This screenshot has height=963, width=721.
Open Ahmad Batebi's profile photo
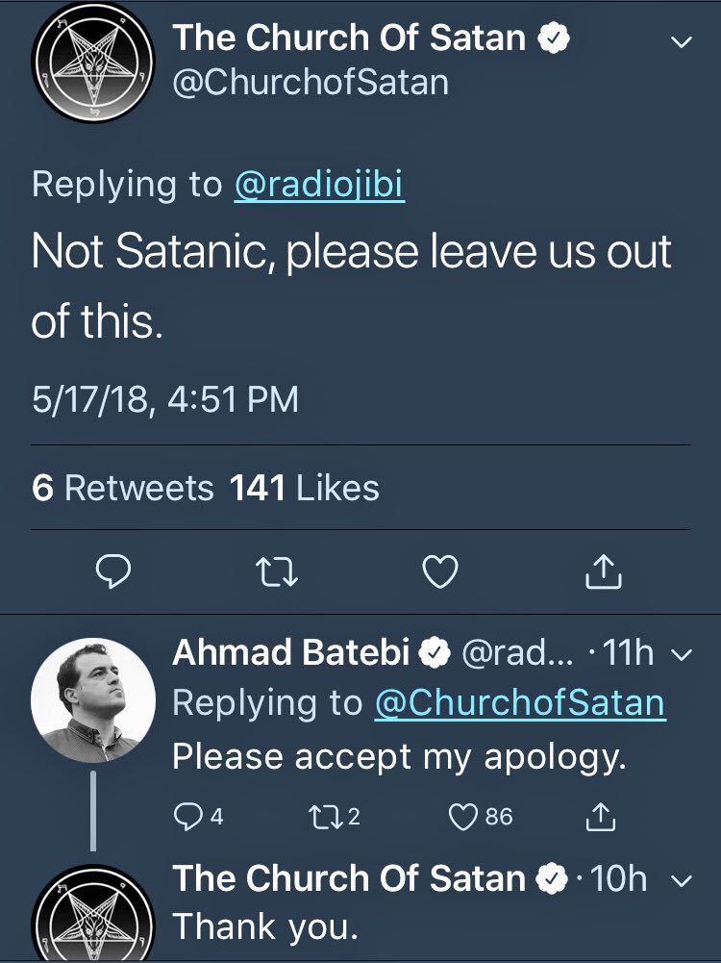[x=93, y=700]
